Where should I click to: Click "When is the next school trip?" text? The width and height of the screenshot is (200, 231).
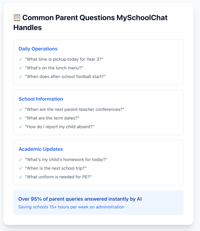[56, 168]
